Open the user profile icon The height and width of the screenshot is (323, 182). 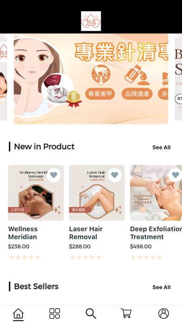click(163, 314)
